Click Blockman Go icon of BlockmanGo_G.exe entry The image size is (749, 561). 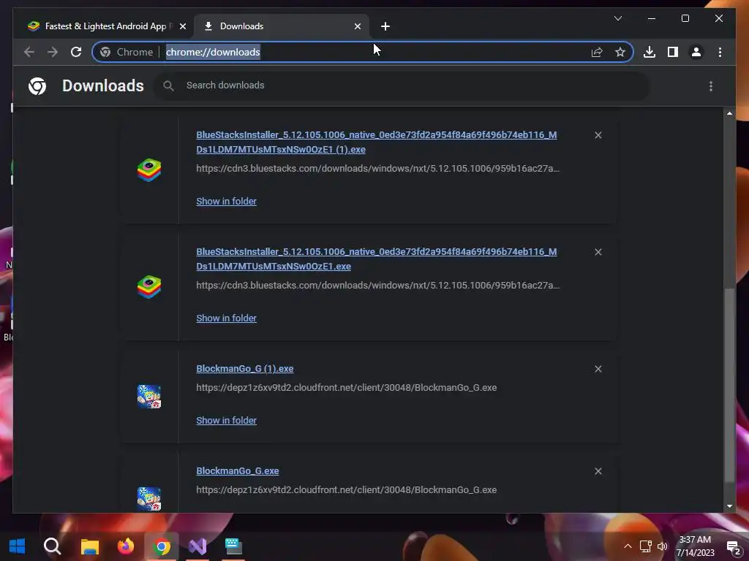coord(149,498)
